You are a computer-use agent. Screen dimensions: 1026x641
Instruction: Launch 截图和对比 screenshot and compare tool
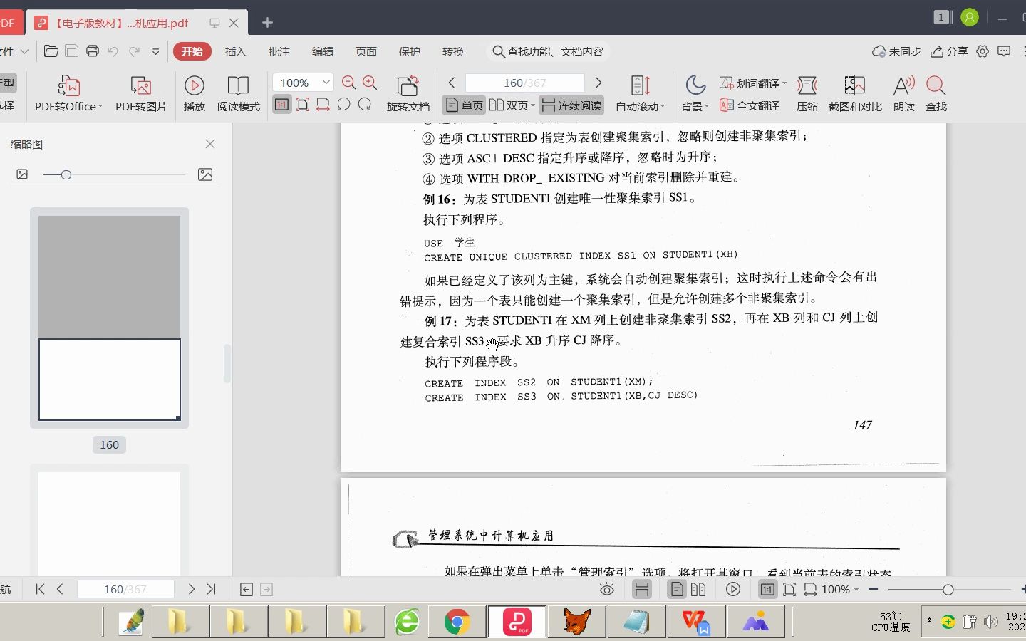coord(854,93)
